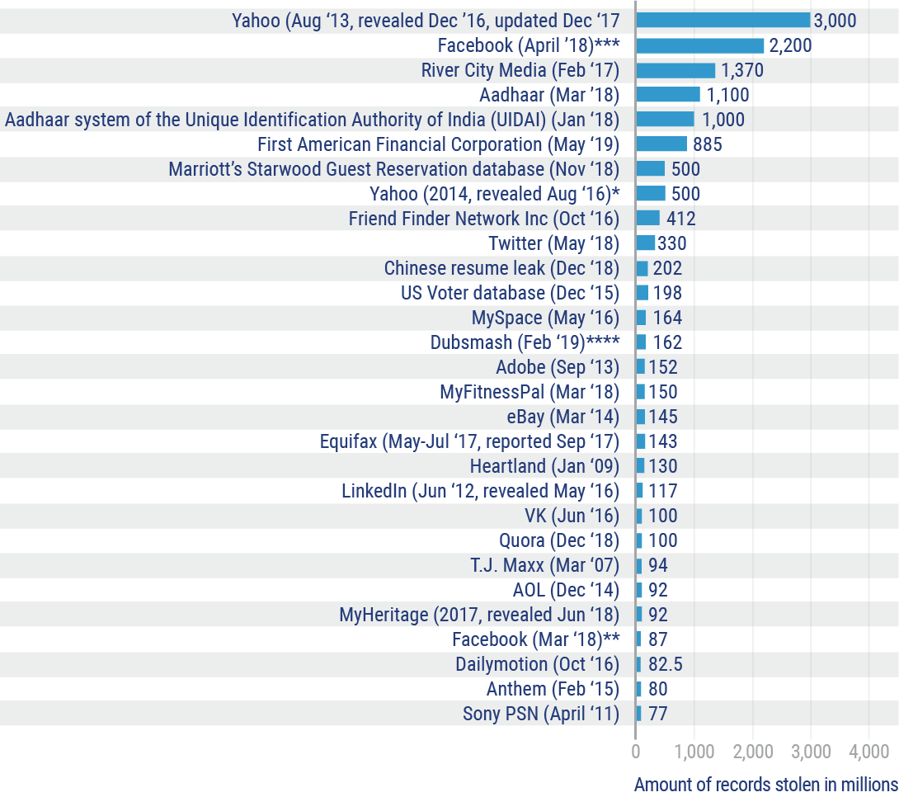The width and height of the screenshot is (899, 797).
Task: Click the Yahoo Aug '13 breach label
Action: (x=426, y=21)
